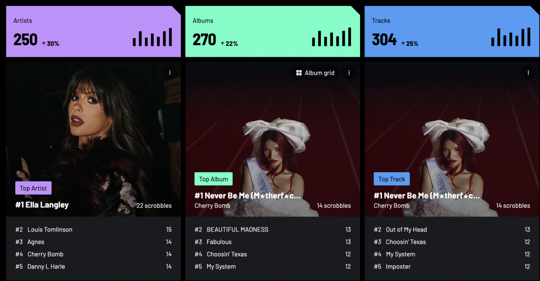Open Louis Tomlinson in the artist list

point(50,230)
